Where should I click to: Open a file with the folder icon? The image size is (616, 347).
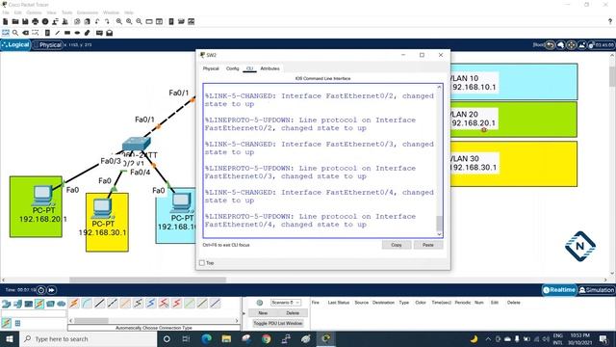(15, 21)
